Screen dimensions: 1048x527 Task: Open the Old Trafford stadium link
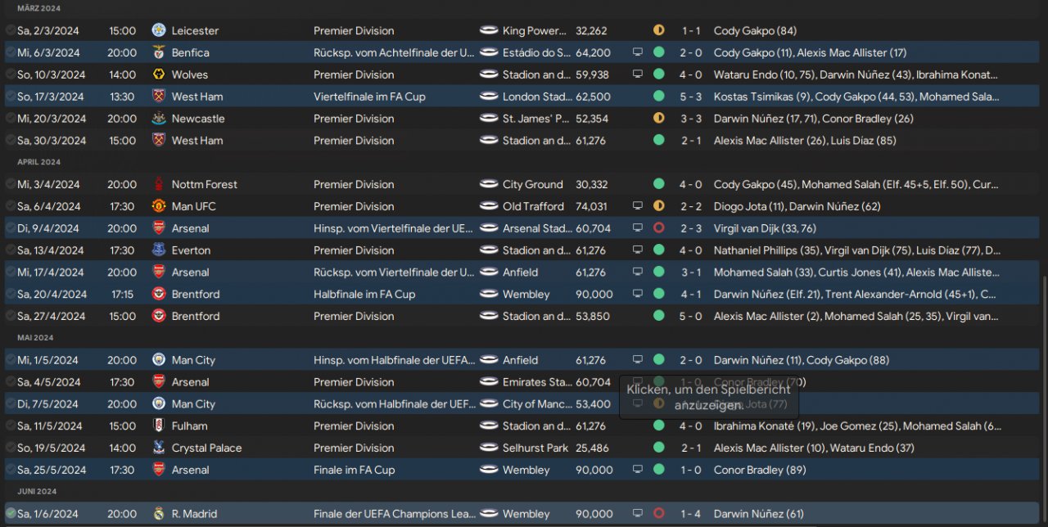coord(533,206)
